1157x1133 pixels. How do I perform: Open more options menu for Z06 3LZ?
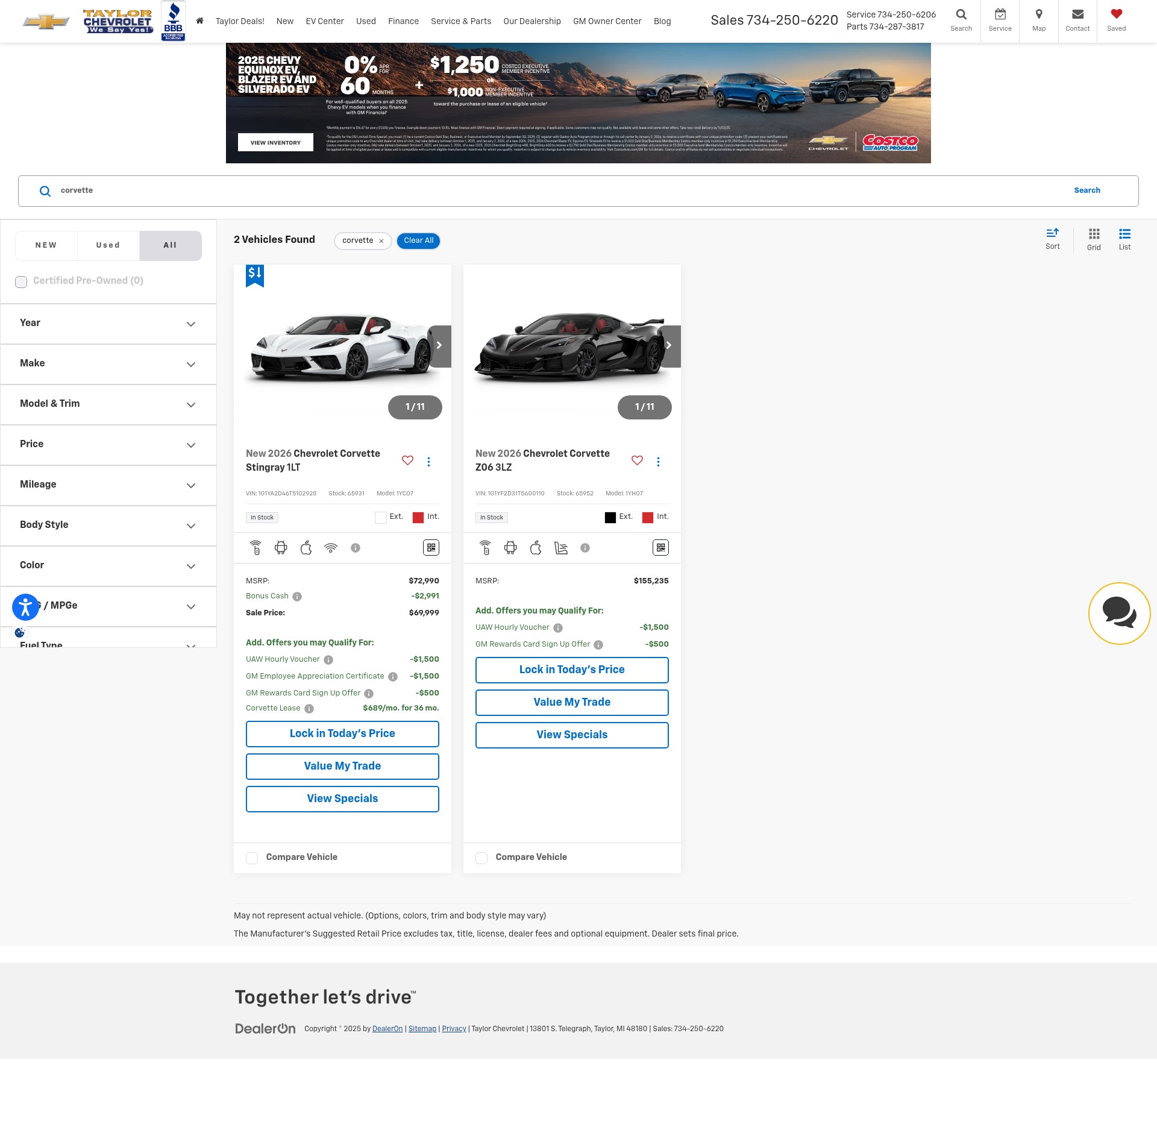(x=658, y=462)
